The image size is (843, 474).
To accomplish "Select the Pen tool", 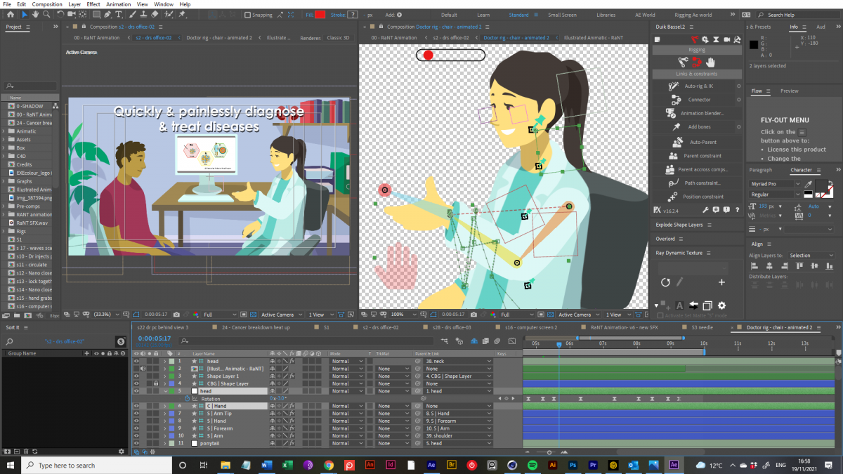I will (107, 14).
